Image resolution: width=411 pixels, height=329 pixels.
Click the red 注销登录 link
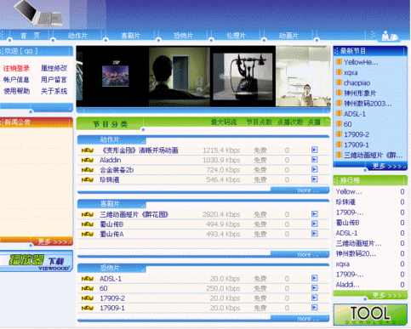pos(16,68)
